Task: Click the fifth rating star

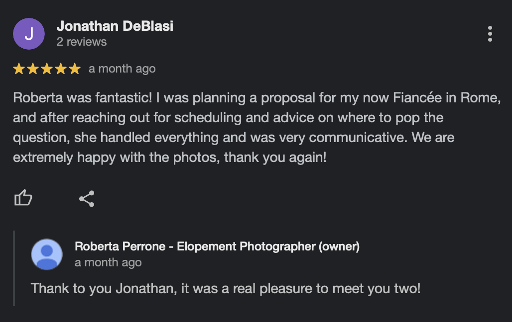Action: [75, 69]
